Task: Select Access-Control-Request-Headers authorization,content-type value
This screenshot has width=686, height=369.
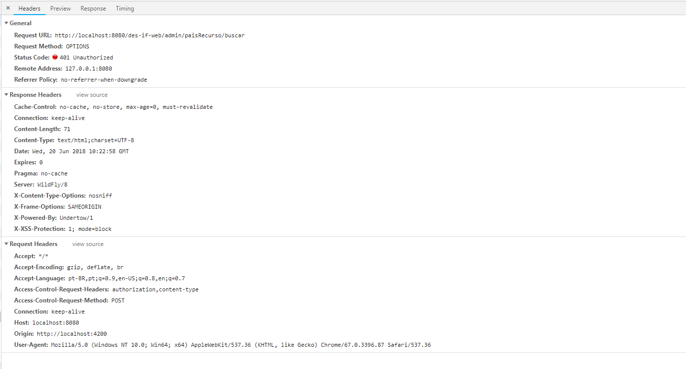Action: click(x=155, y=289)
